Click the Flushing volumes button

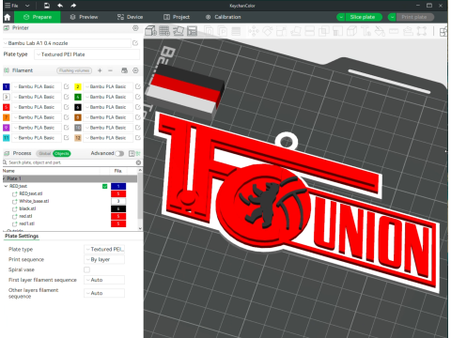[74, 70]
